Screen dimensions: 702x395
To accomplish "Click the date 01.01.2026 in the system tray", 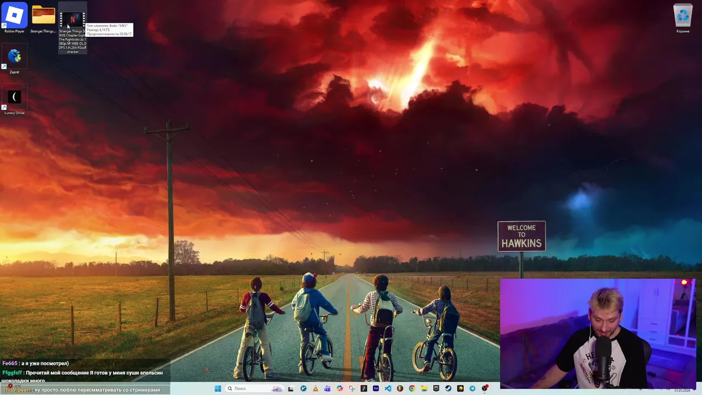I will tap(682, 391).
